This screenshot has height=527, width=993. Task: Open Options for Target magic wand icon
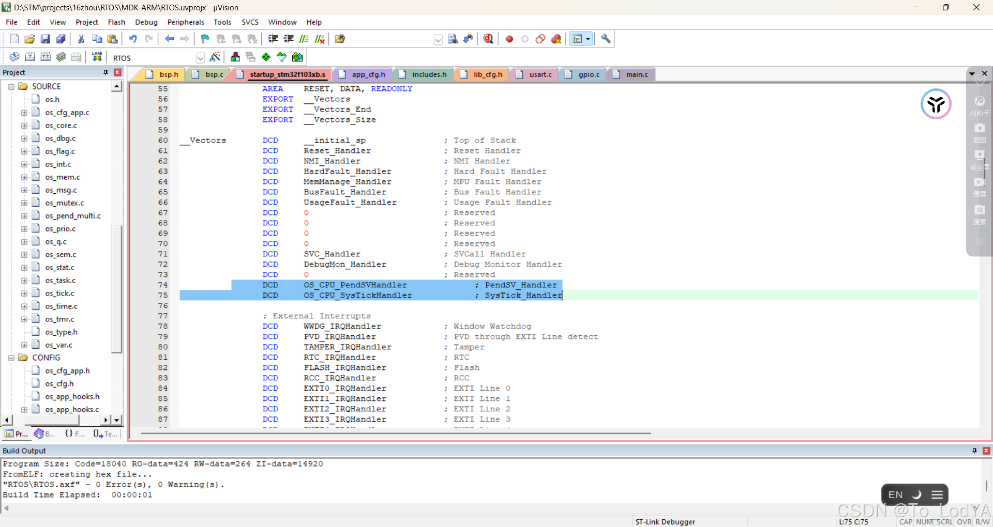[215, 57]
